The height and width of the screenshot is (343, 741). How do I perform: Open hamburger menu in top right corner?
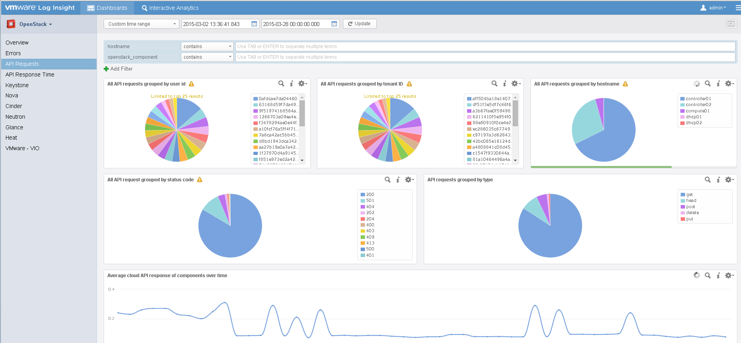tap(738, 8)
